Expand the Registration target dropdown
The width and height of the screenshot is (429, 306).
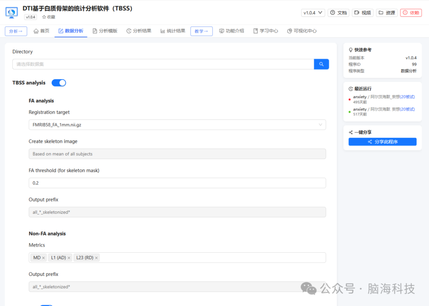pos(177,125)
